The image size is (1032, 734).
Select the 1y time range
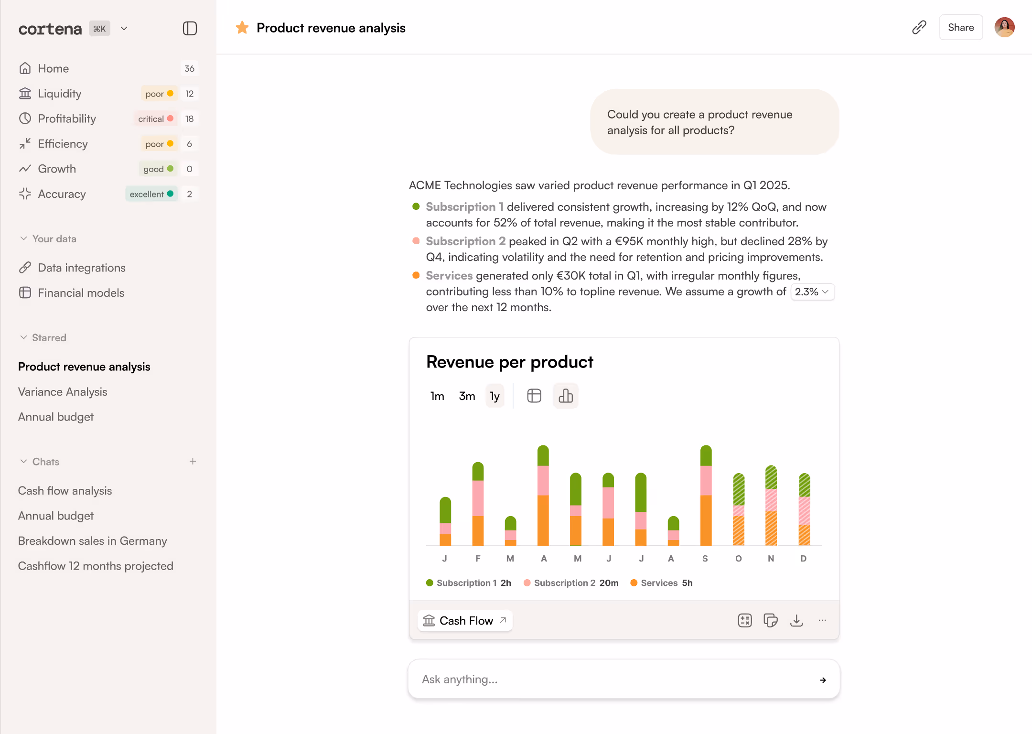pos(494,396)
